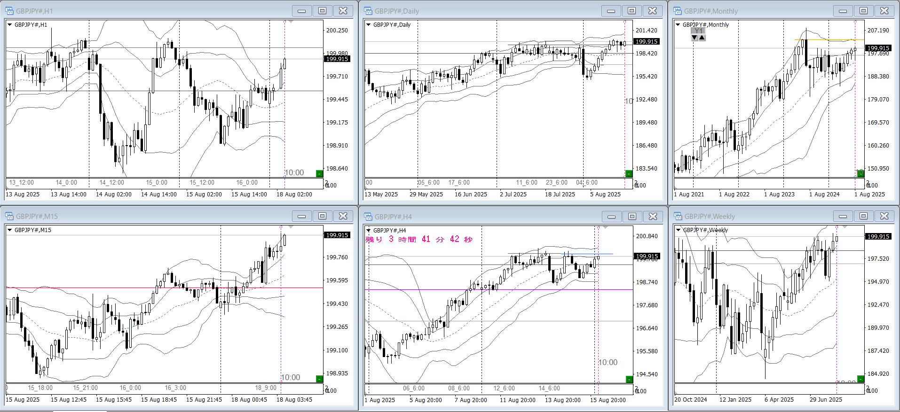This screenshot has height=412, width=900.
Task: Click the Y1 button on Monthly chart
Action: pos(698,31)
